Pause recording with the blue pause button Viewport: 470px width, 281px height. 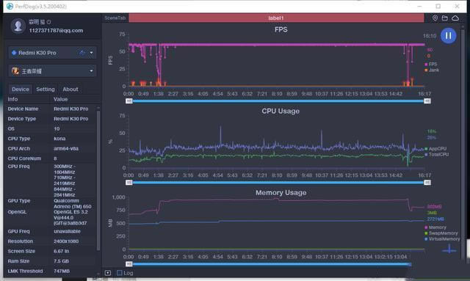(x=448, y=36)
